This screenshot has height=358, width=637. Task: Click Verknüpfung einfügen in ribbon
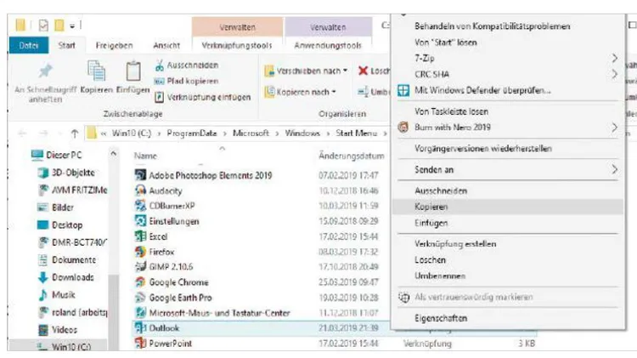click(x=202, y=97)
